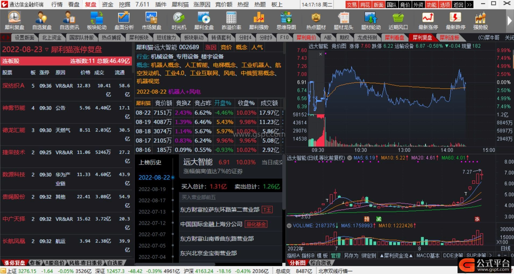Click 东方财富拉萨东环路第二营业部 broker row
The height and width of the screenshot is (274, 514).
point(230,210)
